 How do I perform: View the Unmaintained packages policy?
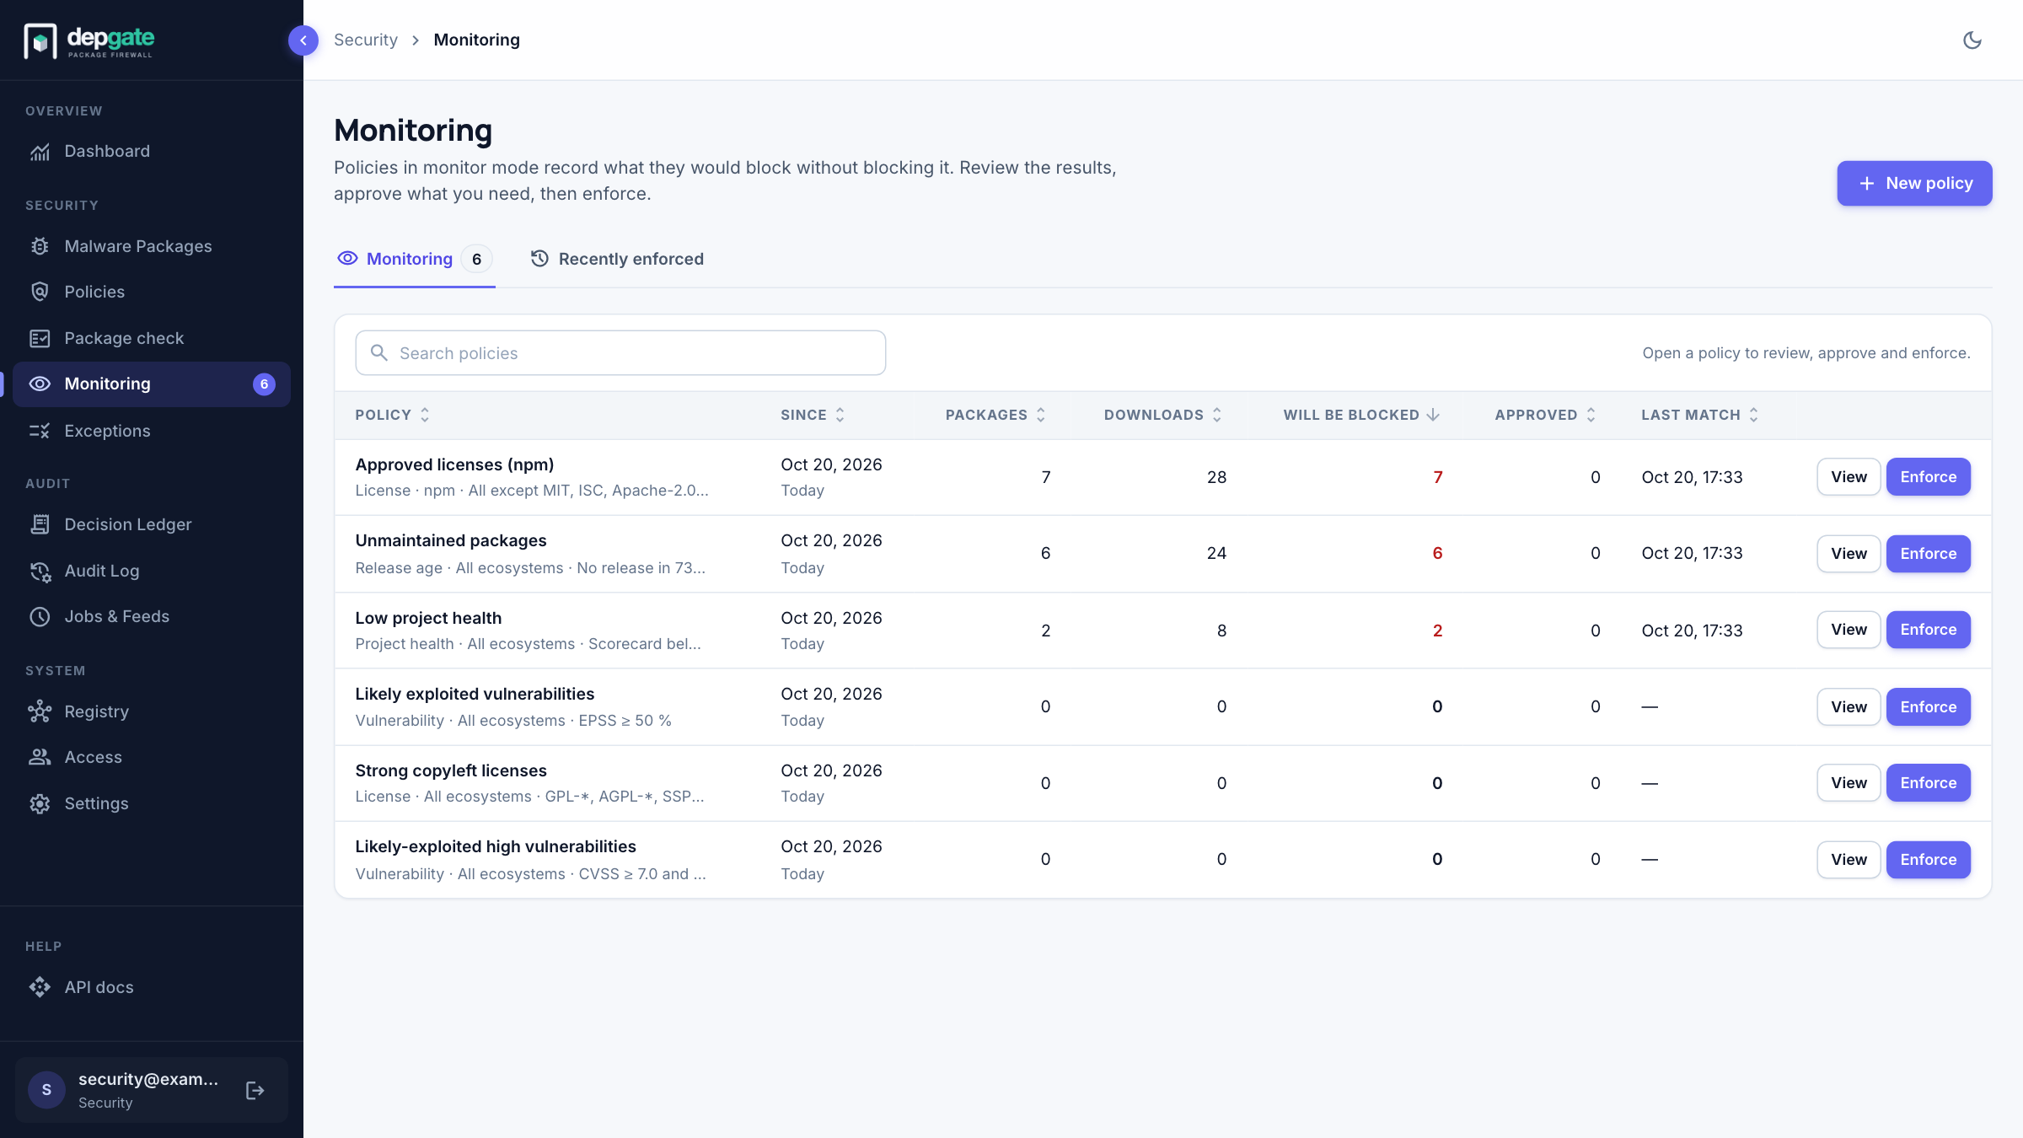click(x=1849, y=554)
